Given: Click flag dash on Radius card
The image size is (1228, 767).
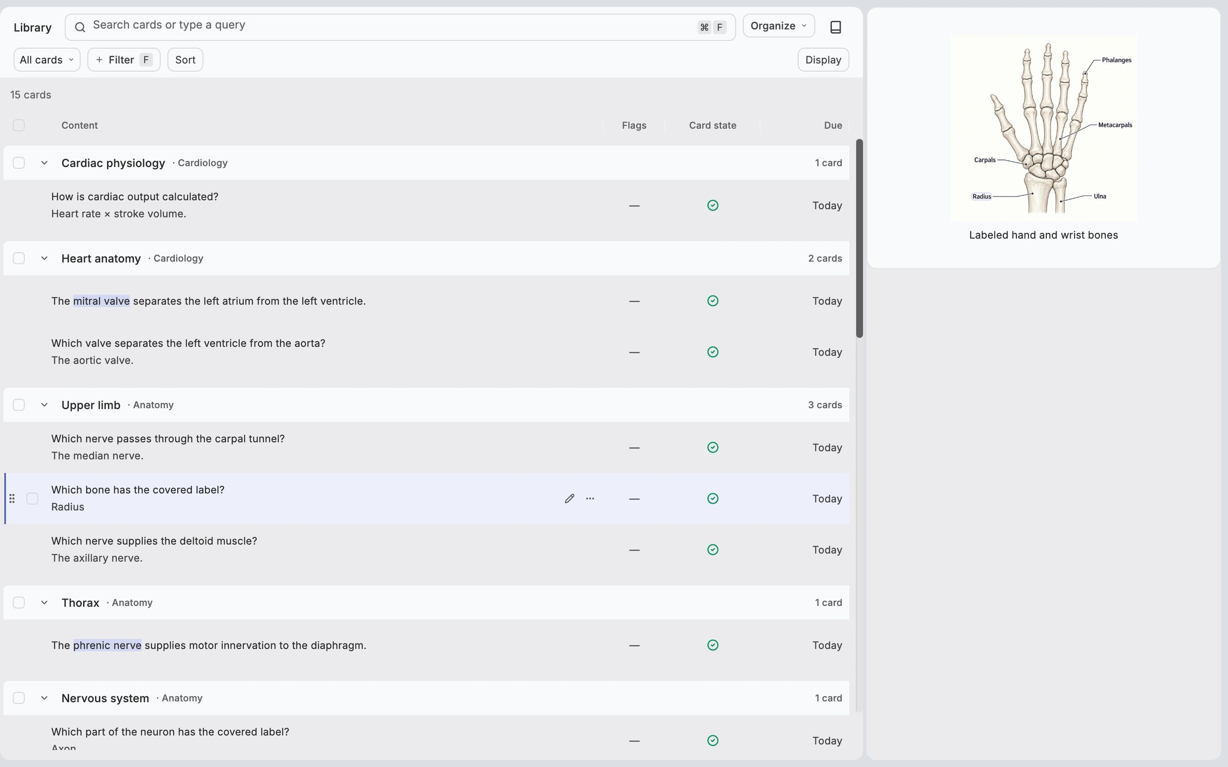Looking at the screenshot, I should click(x=634, y=499).
